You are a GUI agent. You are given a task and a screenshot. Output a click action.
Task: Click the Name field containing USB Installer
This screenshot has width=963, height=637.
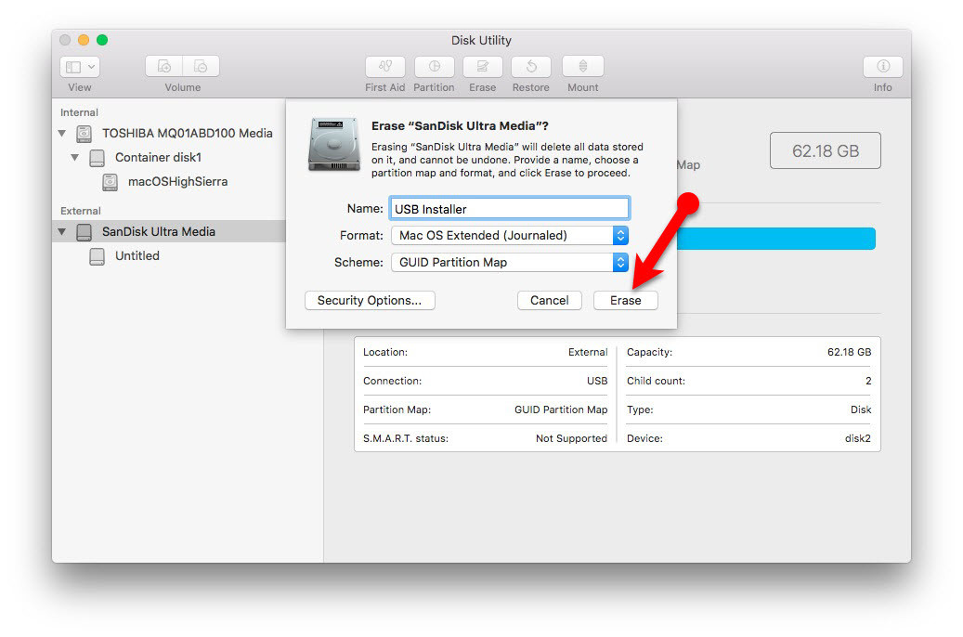[509, 209]
